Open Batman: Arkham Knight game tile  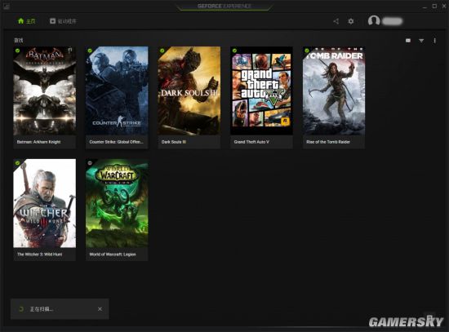pos(45,97)
